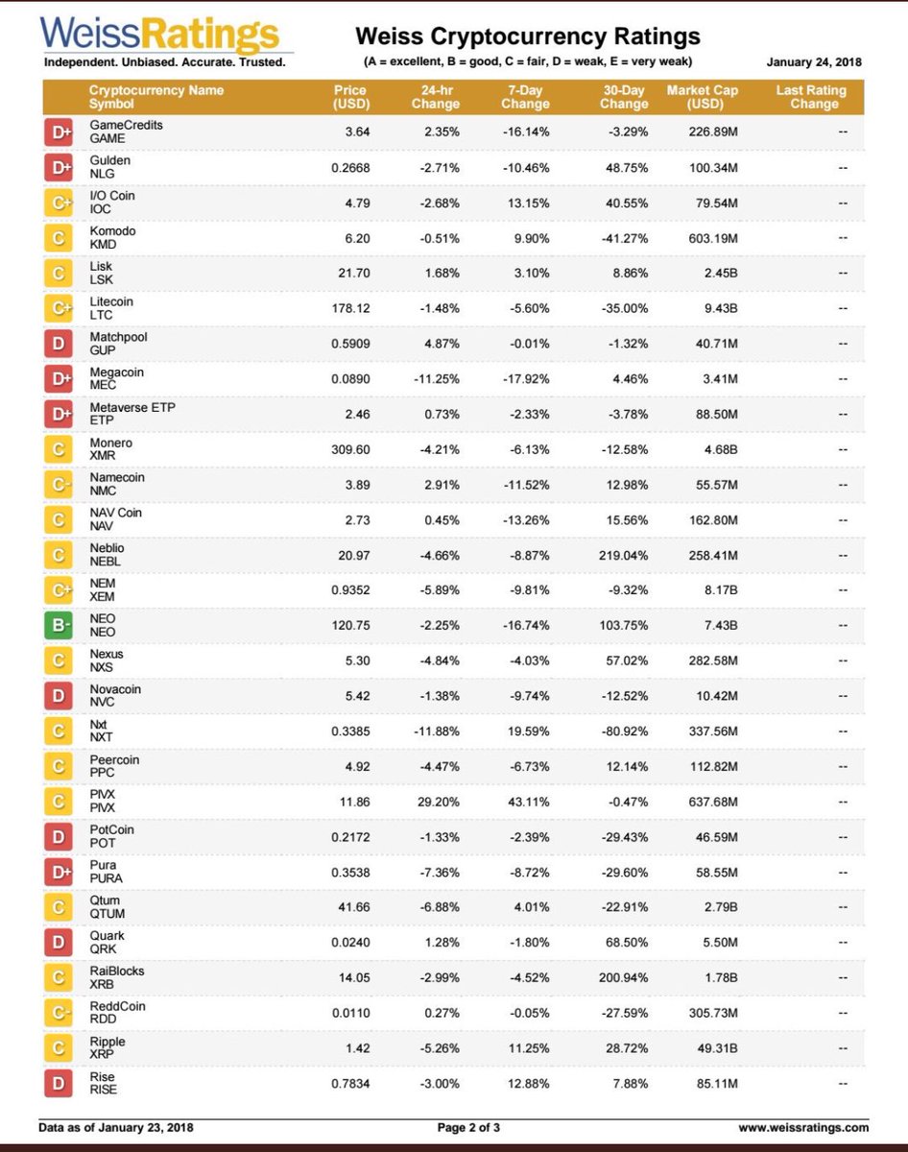Viewport: 908px width, 1152px height.
Task: Click the D+ rating badge beside Pura
Action: click(x=60, y=873)
